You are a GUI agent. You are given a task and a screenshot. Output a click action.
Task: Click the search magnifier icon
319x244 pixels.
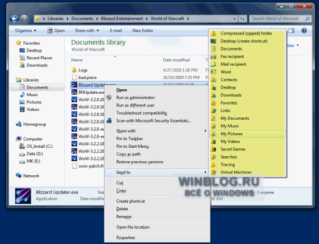click(x=308, y=18)
